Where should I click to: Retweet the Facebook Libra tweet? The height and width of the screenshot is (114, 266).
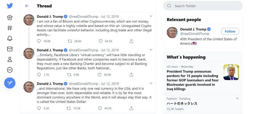click(x=69, y=75)
